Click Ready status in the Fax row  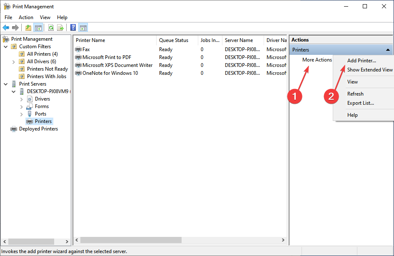coord(166,49)
